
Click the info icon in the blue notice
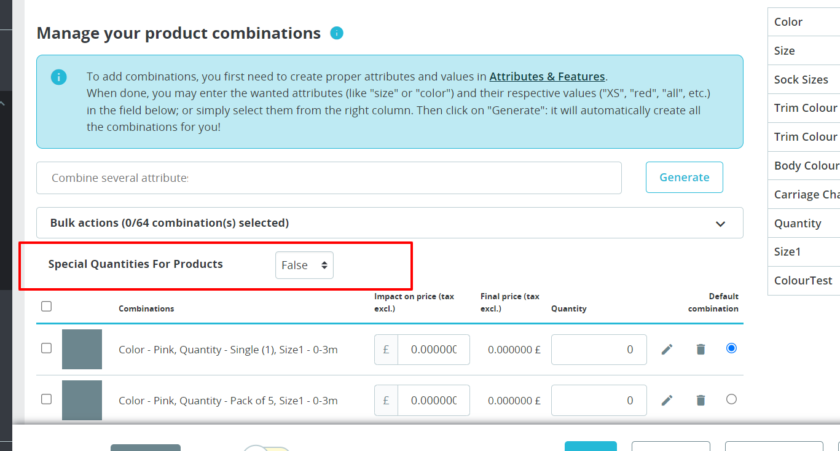tap(59, 77)
